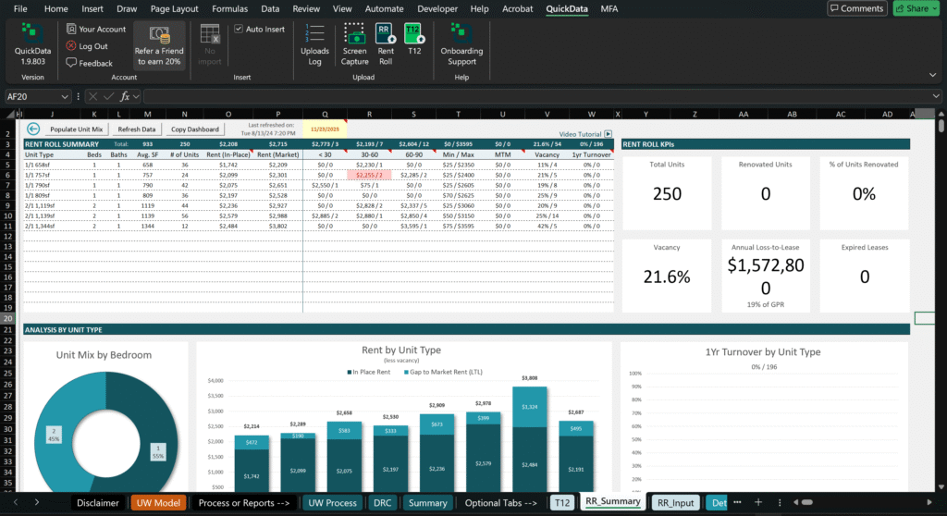This screenshot has height=516, width=947.
Task: Click the Insert Function fx icon
Action: [x=124, y=96]
